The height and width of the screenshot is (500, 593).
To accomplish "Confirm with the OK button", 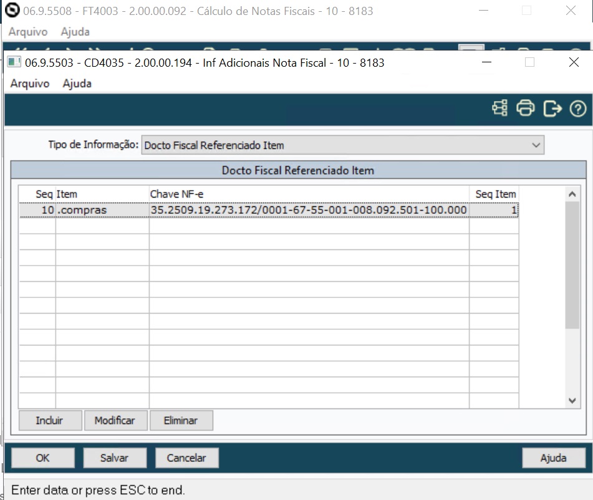I will tap(42, 458).
